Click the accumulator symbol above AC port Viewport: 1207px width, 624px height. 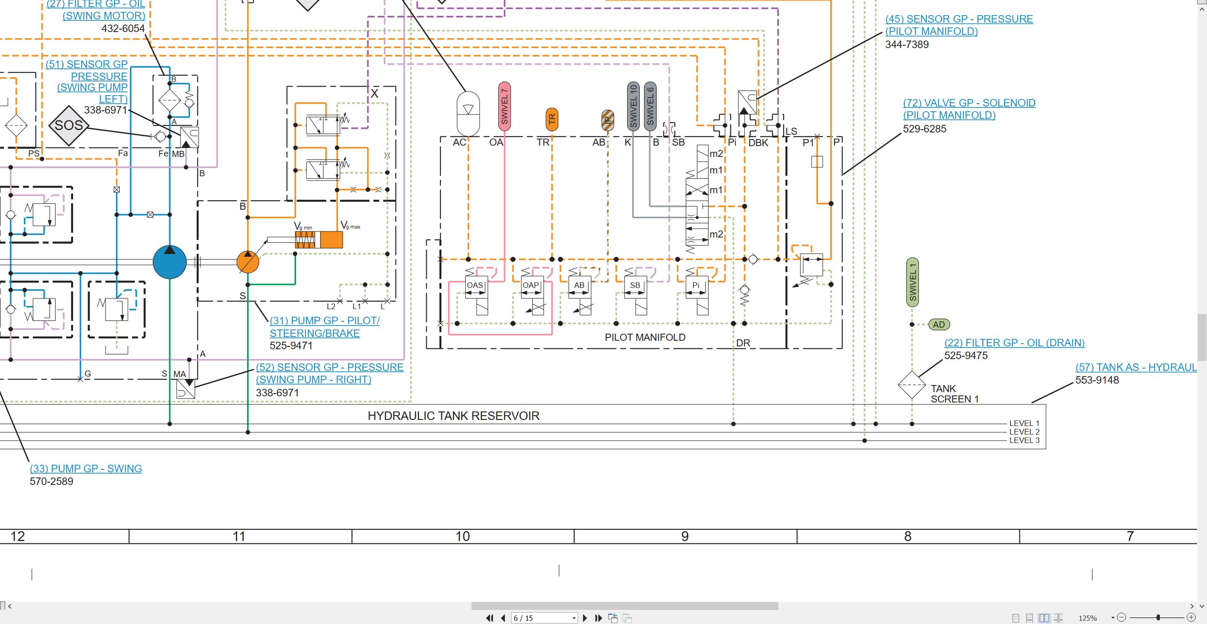(468, 114)
